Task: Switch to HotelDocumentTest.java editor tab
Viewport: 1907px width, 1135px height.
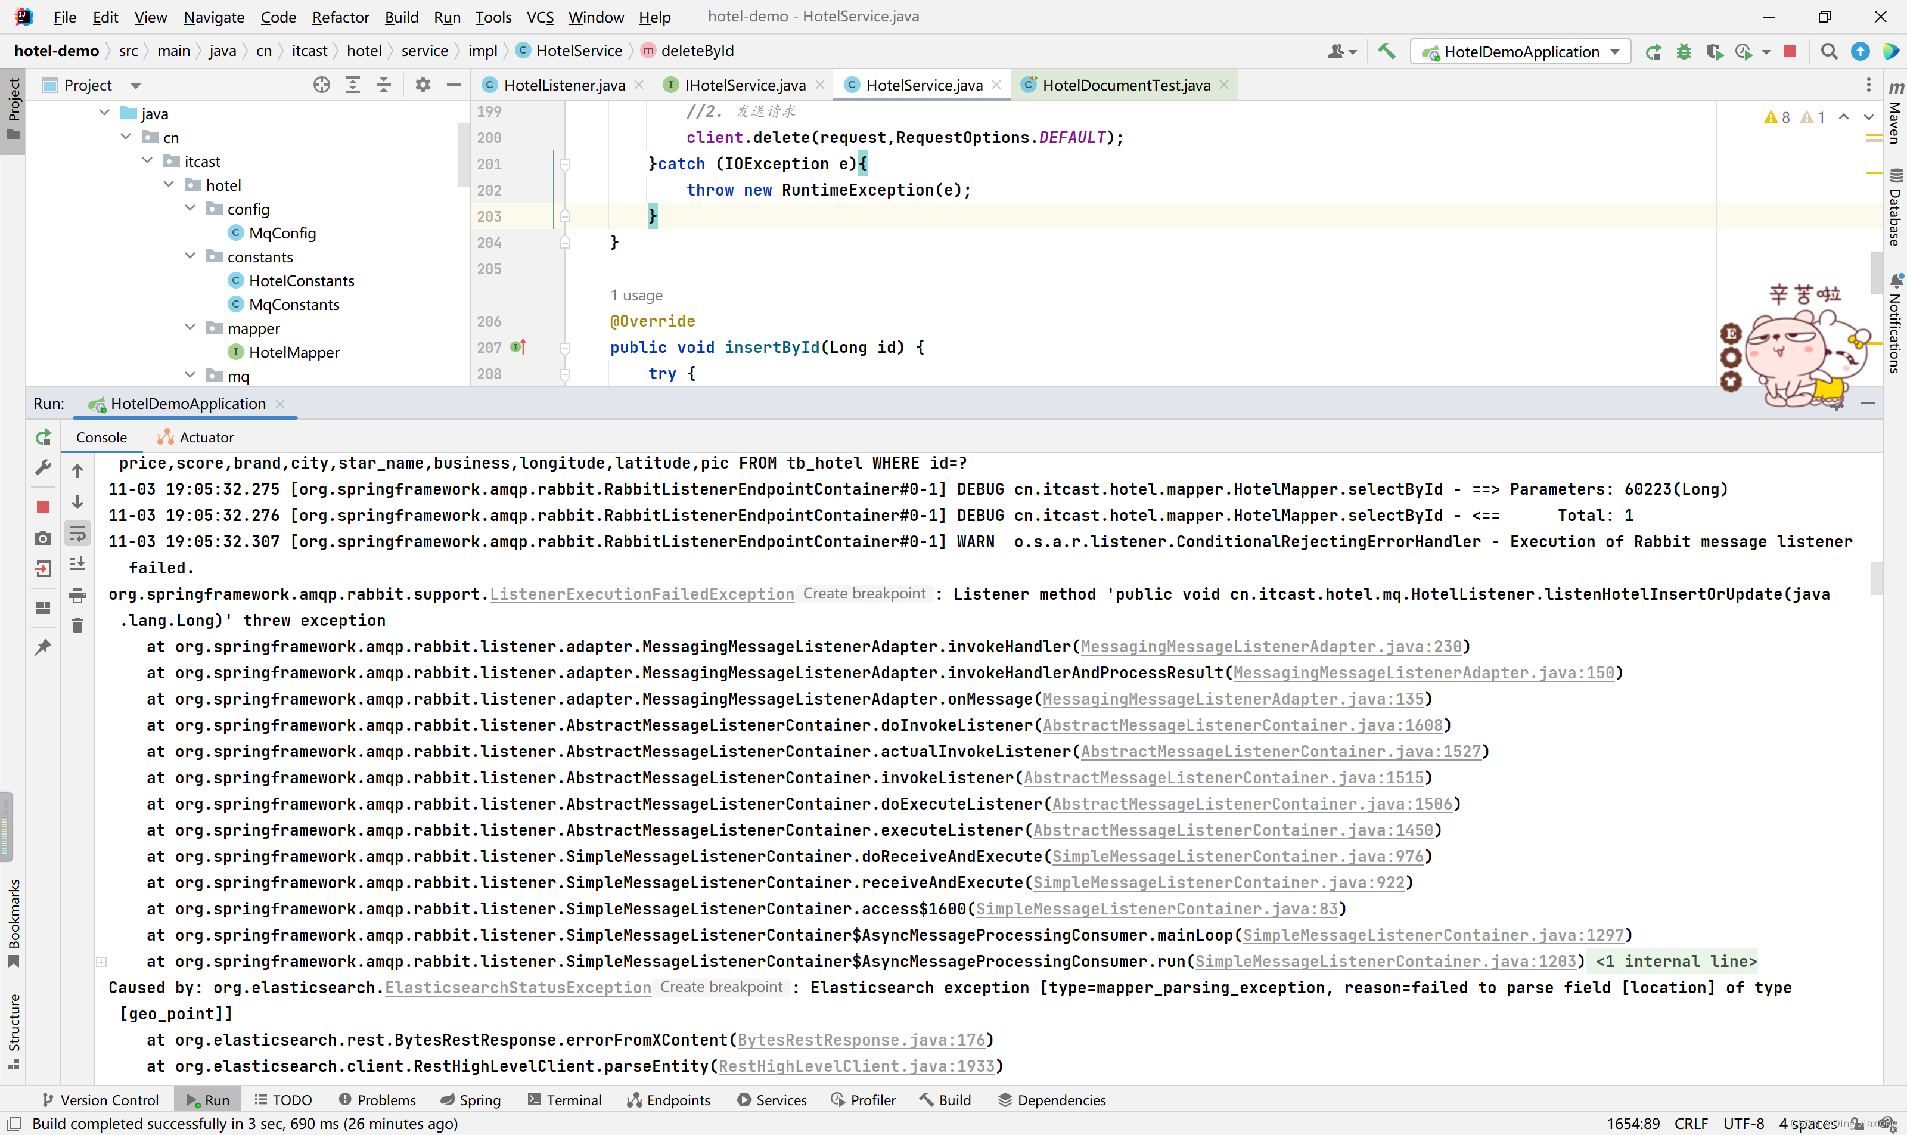Action: tap(1126, 85)
